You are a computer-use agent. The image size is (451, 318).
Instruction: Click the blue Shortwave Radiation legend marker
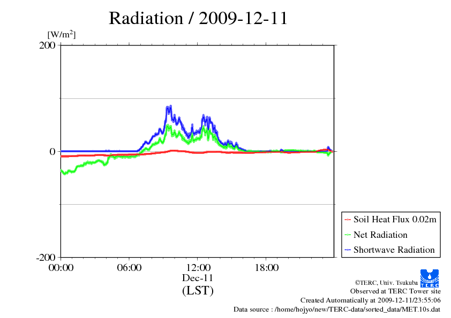[x=348, y=250]
